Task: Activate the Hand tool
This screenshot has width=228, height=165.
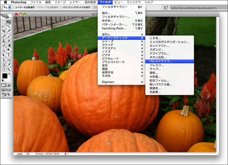Action: pyautogui.click(x=4, y=69)
